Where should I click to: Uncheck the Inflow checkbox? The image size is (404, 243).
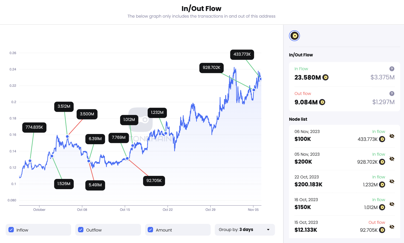pyautogui.click(x=11, y=230)
